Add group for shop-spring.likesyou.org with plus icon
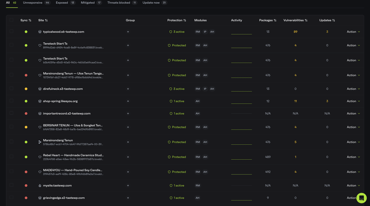370x206 pixels. (x=128, y=101)
